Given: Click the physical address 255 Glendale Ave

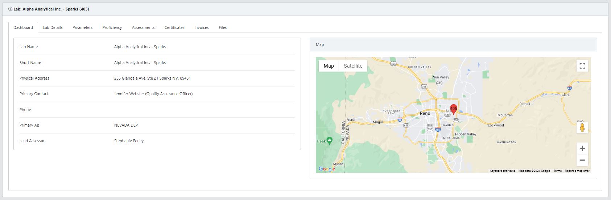Looking at the screenshot, I should [152, 78].
